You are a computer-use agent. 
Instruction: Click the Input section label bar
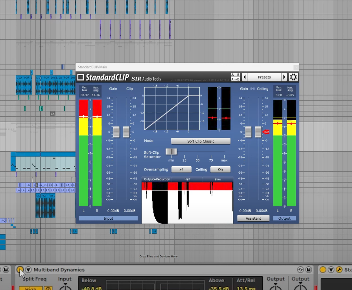108,218
